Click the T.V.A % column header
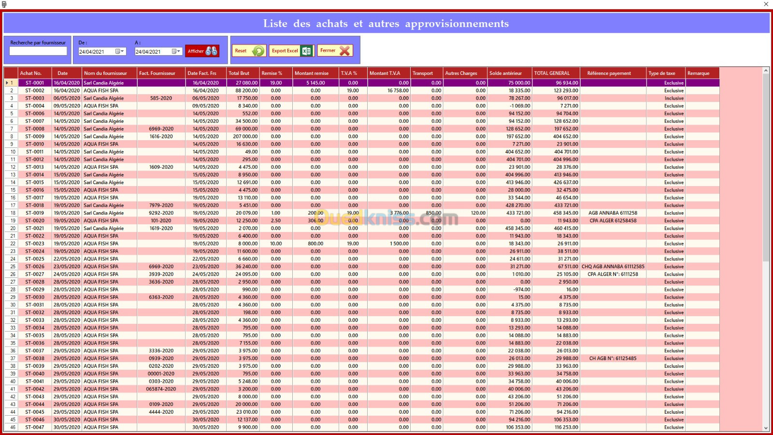 pyautogui.click(x=353, y=73)
